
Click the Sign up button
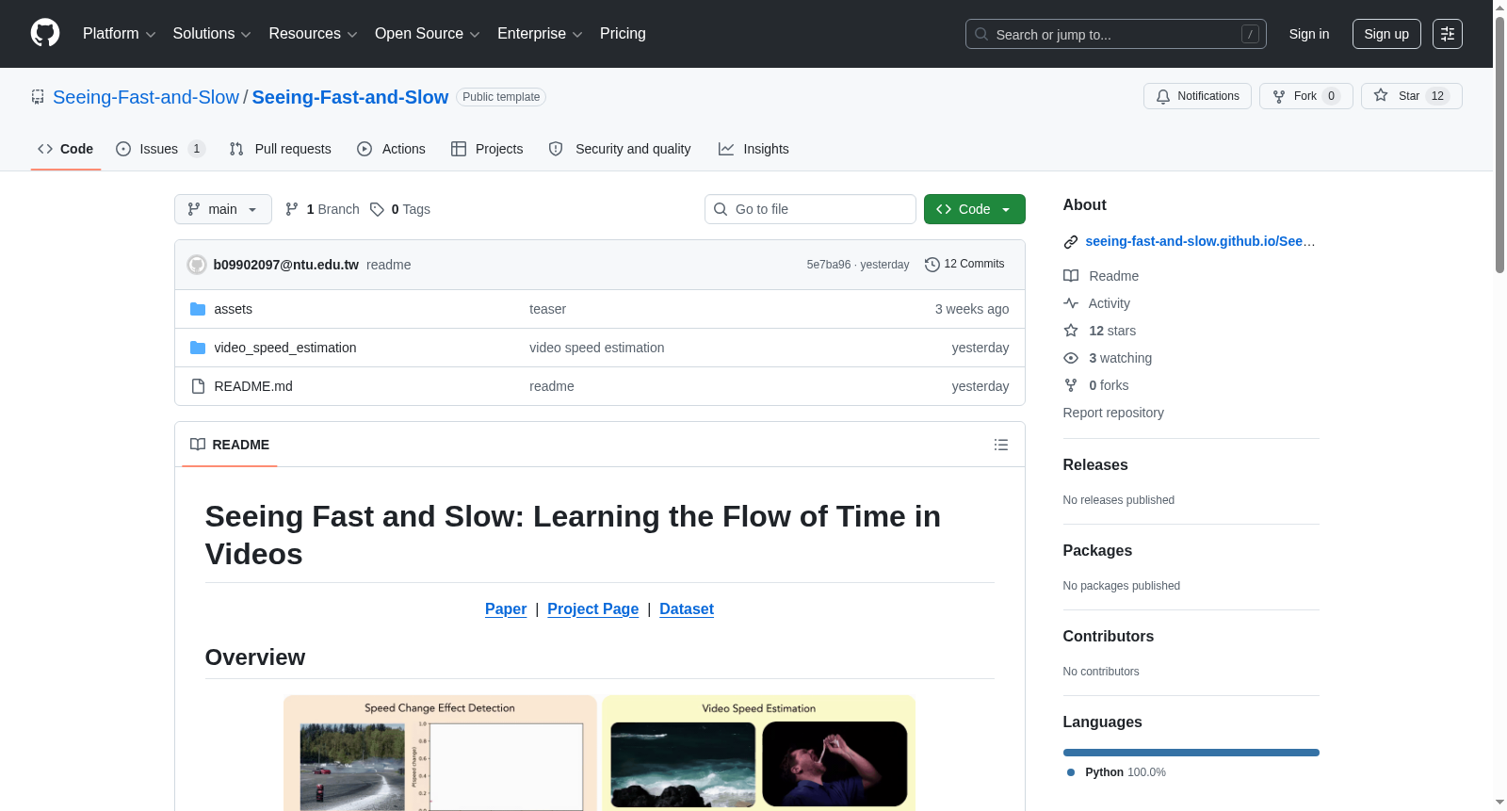point(1386,34)
